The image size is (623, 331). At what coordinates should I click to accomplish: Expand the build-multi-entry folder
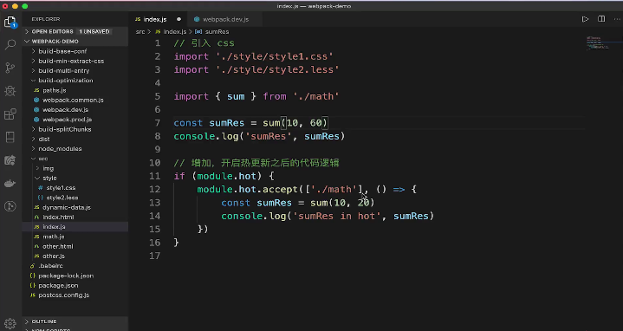pyautogui.click(x=75, y=71)
